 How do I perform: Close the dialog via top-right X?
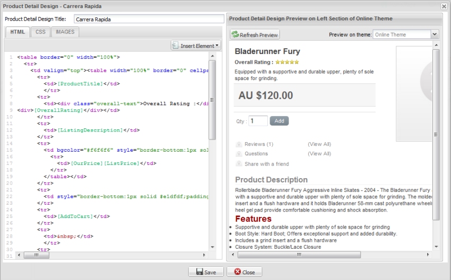click(x=444, y=6)
